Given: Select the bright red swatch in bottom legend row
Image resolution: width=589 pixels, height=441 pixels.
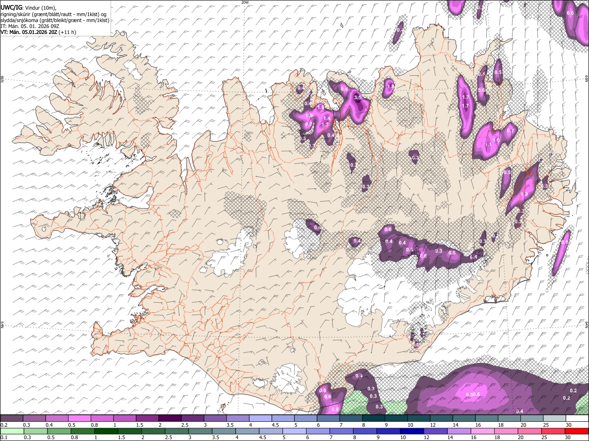Looking at the screenshot, I should click(577, 431).
